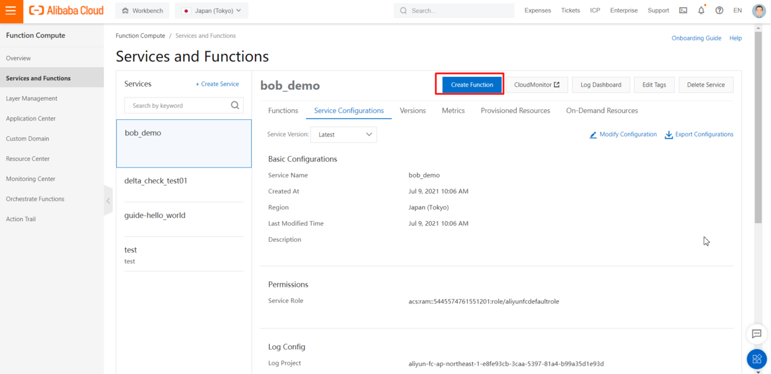Viewport: 771px width, 374px height.
Task: Select the bob_demo service
Action: [184, 144]
